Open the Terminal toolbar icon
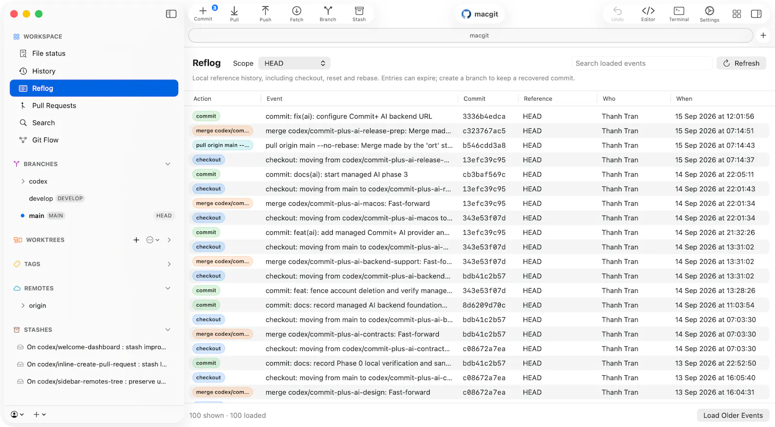Screen dimensions: 775x427 [679, 14]
